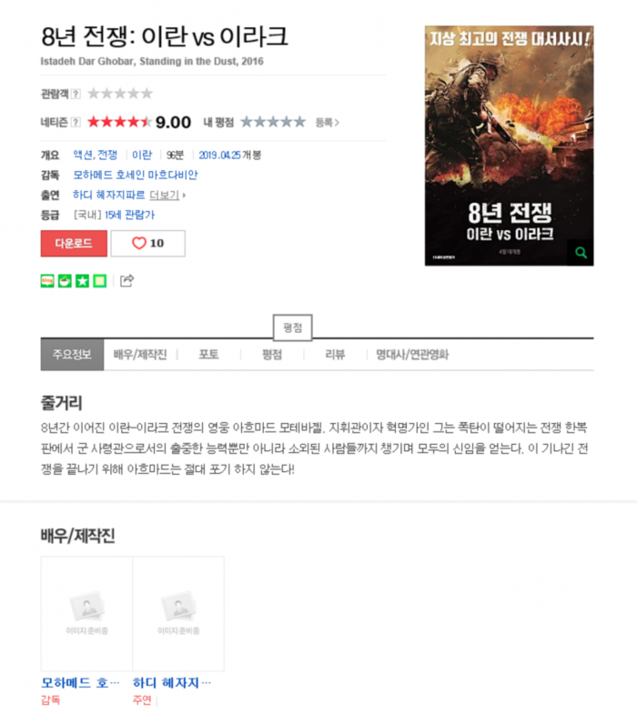Click the question mark icon beside 네티즌

(76, 122)
